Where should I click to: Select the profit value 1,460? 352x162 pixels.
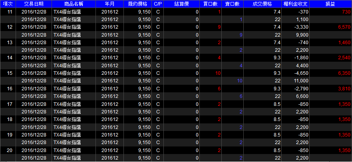click(344, 43)
